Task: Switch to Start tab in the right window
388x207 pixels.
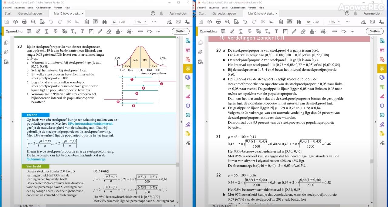Action: (x=202, y=13)
